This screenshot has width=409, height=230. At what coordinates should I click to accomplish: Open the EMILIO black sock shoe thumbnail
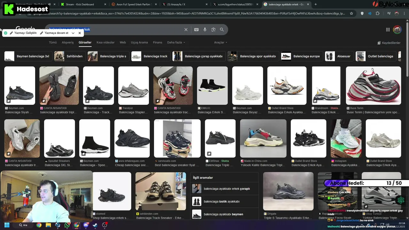212,86
